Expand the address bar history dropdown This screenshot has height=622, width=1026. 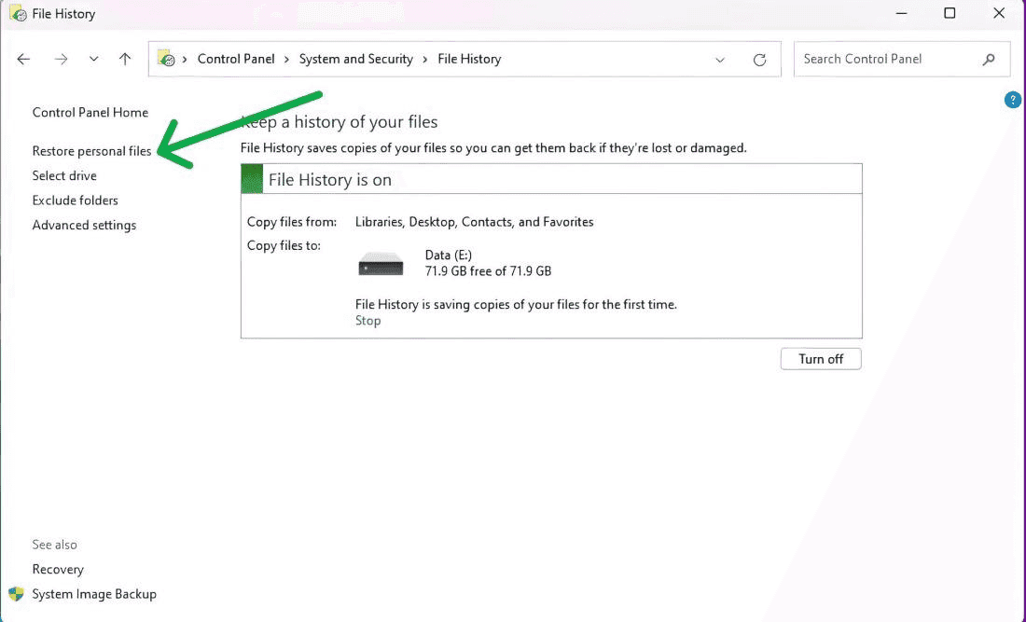tap(720, 60)
